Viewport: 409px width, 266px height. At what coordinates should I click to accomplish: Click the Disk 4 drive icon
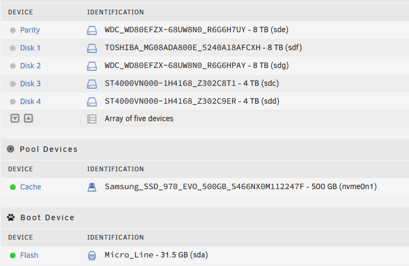pyautogui.click(x=92, y=102)
